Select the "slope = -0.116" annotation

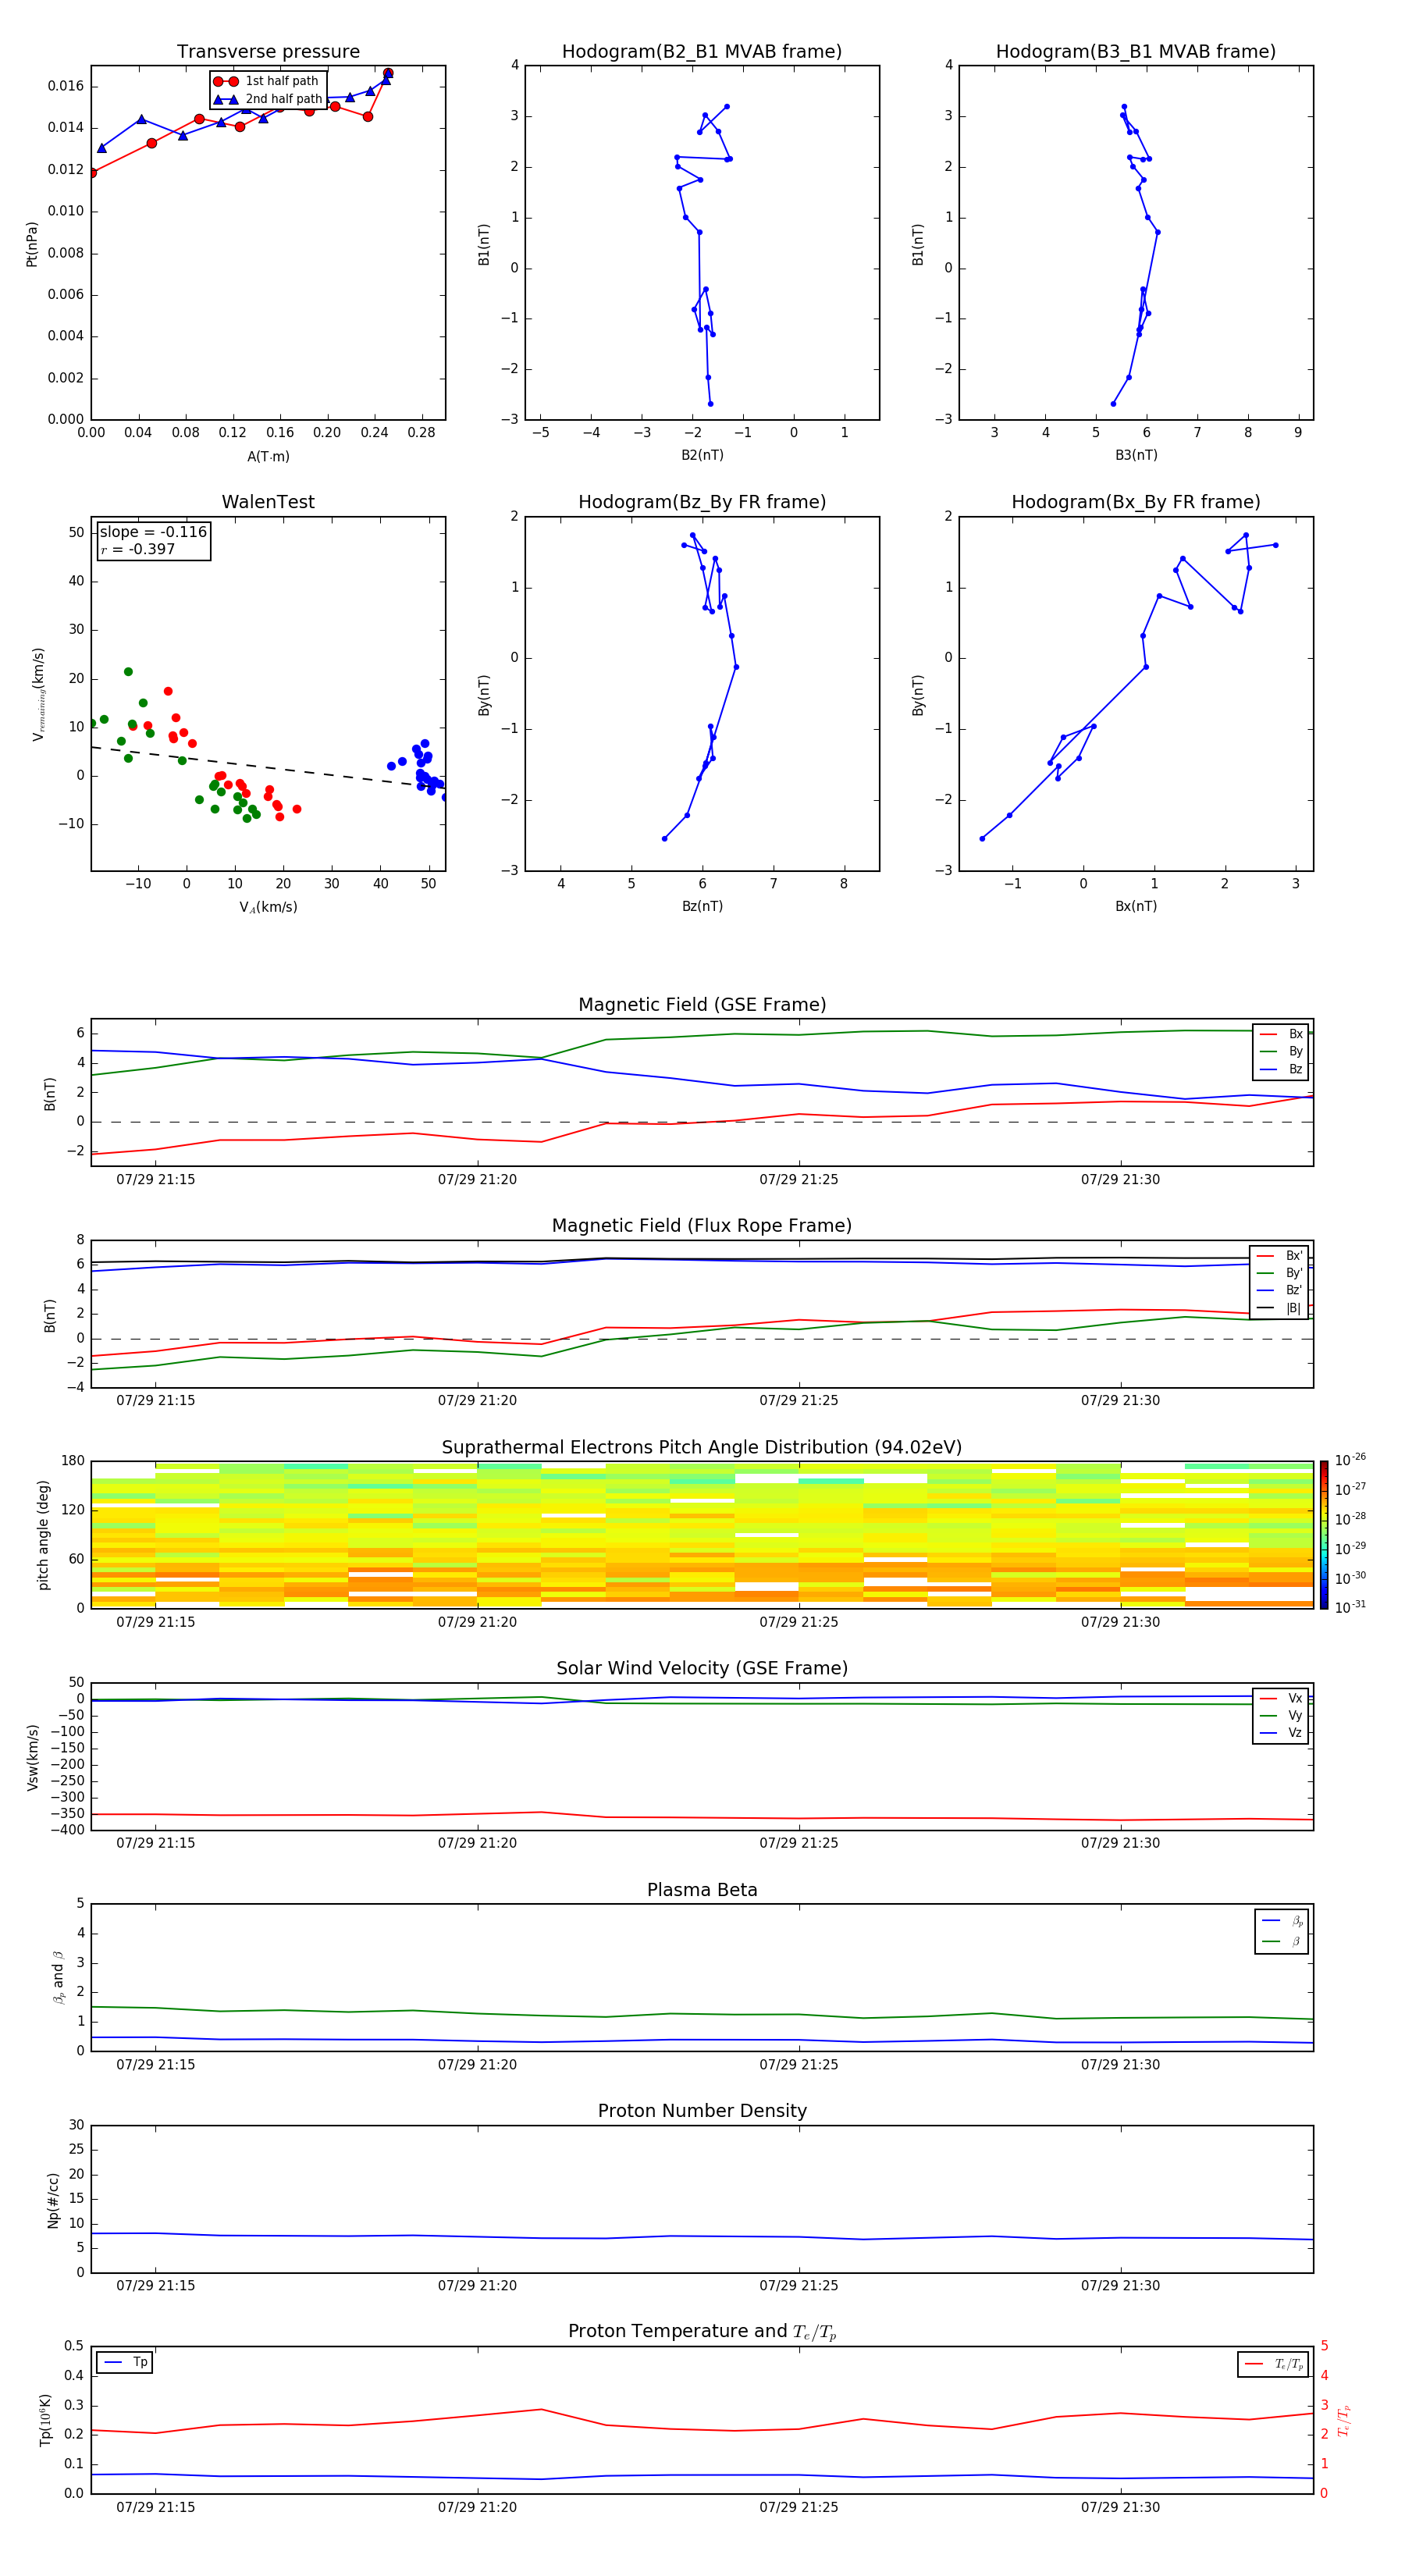[153, 532]
